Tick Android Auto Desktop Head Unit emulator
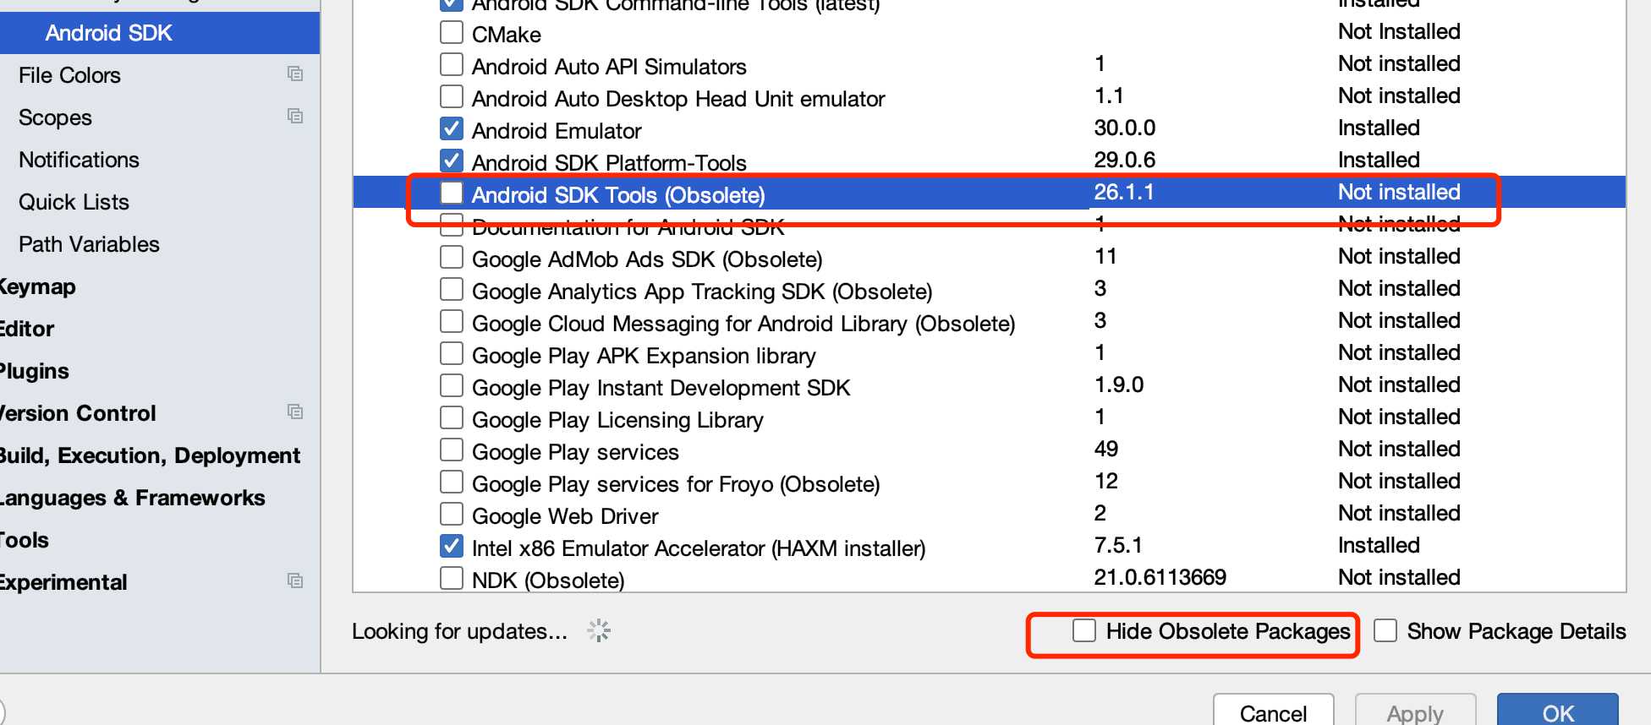 click(452, 96)
